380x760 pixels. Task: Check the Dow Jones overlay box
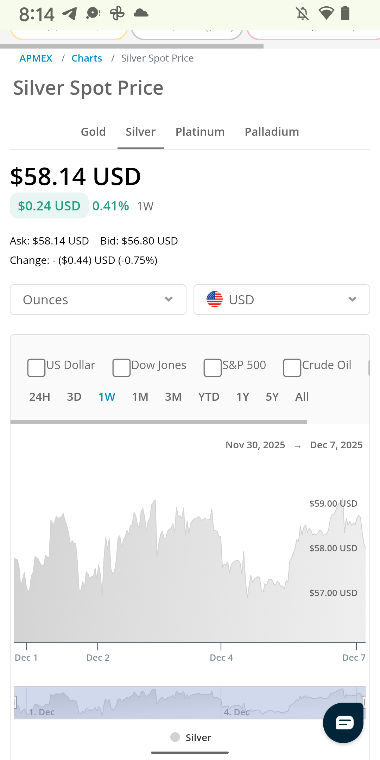click(121, 368)
